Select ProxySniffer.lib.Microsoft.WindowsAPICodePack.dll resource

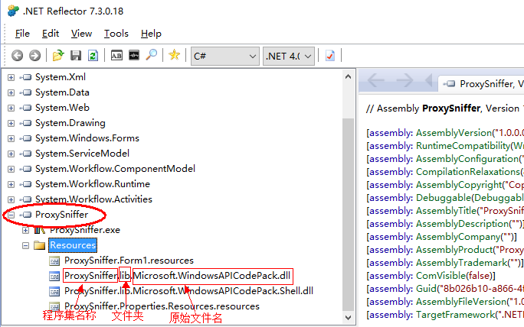coord(178,276)
